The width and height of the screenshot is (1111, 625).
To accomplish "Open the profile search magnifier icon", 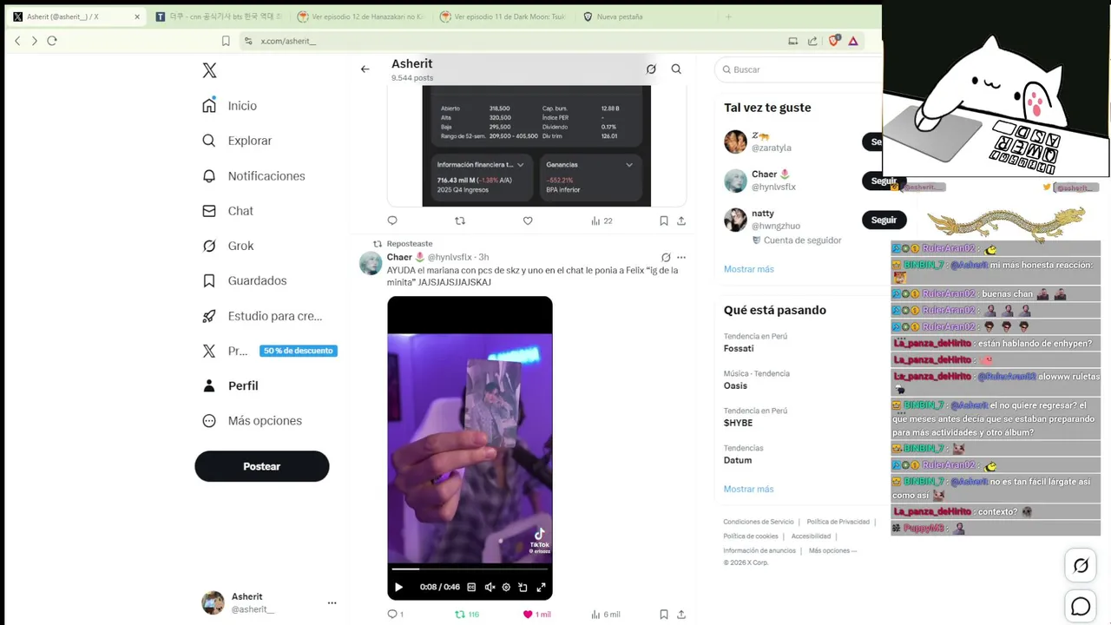I will tap(676, 69).
